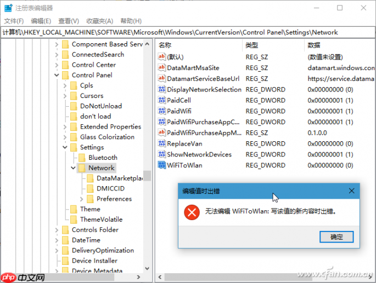
Task: Expand the ConnectedSearch key
Action: point(57,55)
